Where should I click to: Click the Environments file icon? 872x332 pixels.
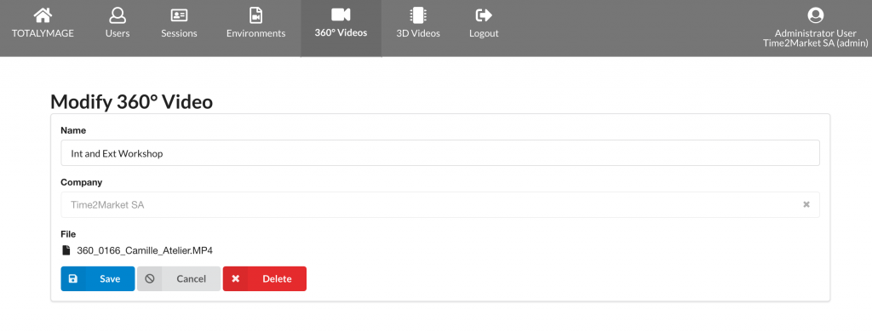pos(255,14)
